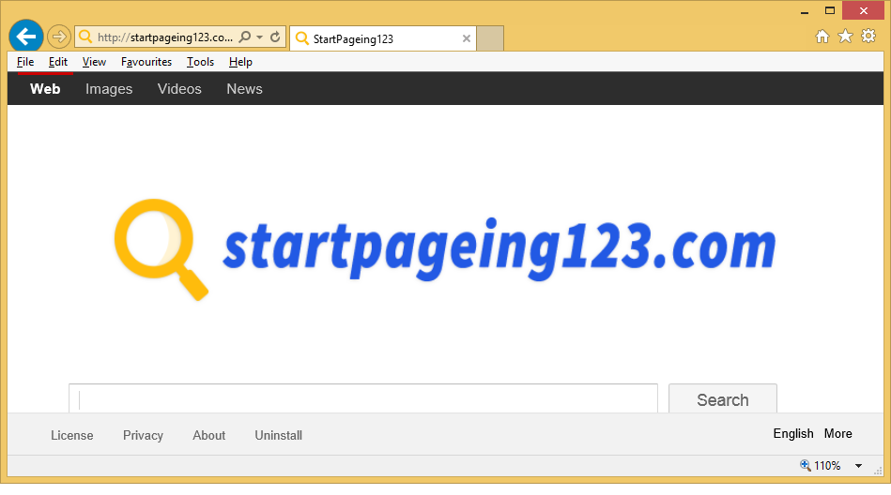The height and width of the screenshot is (495, 891).
Task: Close the StartPageing123 tab
Action: point(467,38)
